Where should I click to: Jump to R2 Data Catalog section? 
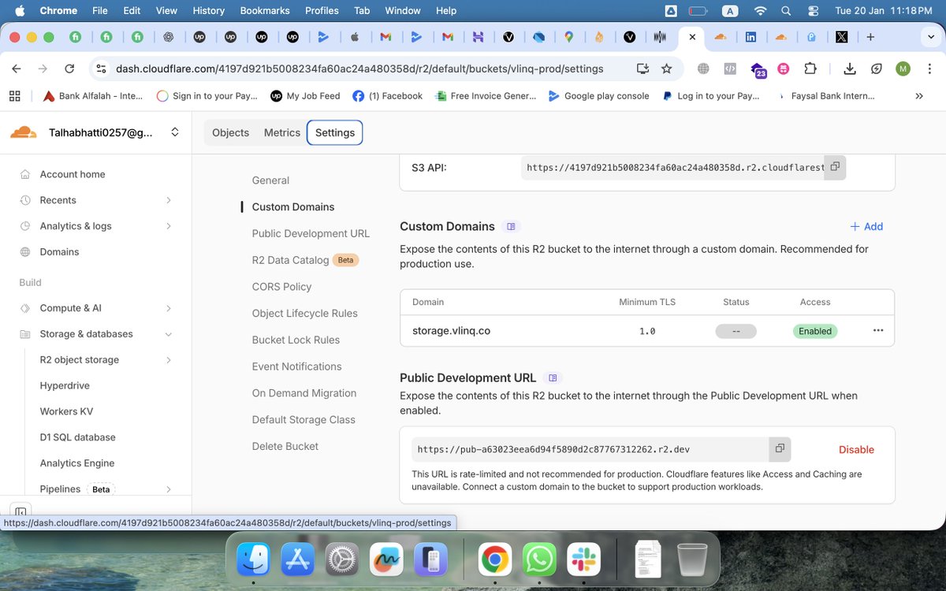tap(290, 260)
